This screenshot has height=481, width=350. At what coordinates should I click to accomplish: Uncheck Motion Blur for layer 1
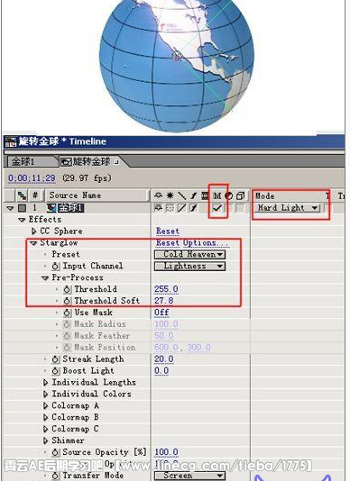tap(217, 208)
